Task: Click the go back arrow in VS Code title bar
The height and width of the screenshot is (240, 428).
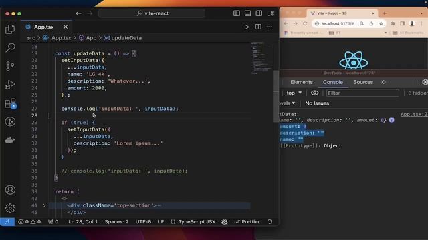Action: 79,13
